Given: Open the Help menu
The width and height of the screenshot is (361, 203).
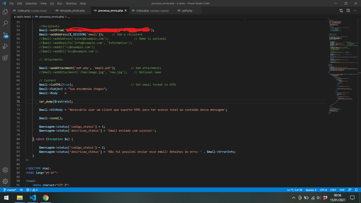Looking at the screenshot, I should pyautogui.click(x=83, y=3).
